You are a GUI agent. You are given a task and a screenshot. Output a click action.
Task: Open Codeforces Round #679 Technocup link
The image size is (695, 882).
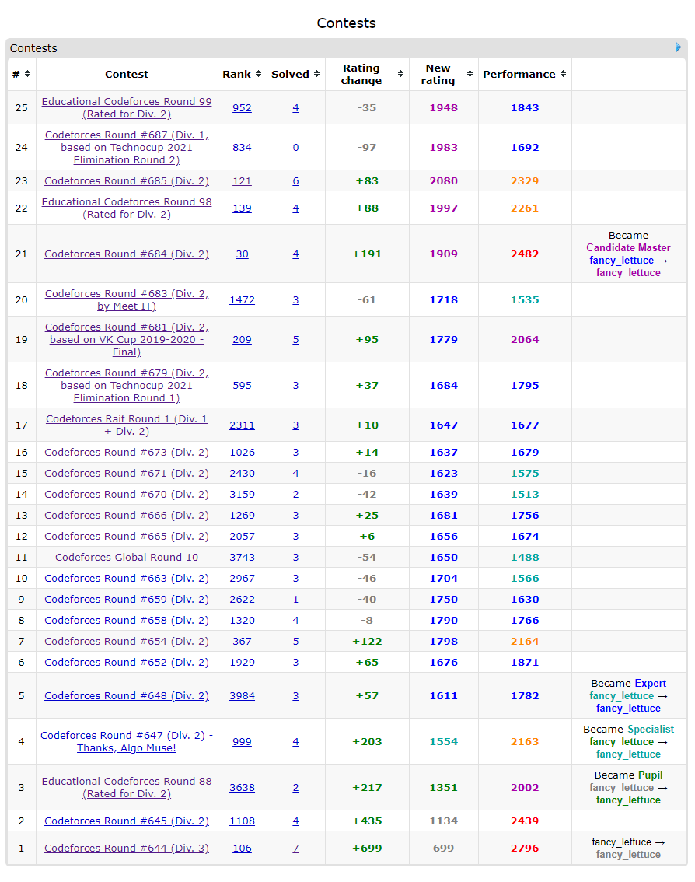[127, 385]
